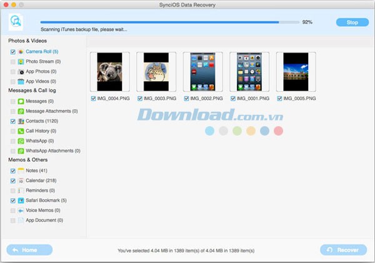
Task: Uncheck the Calendar checkbox
Action: [13, 181]
